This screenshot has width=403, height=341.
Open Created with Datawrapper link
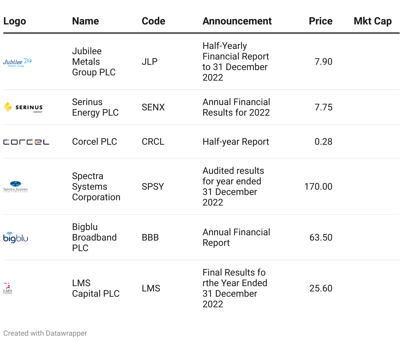click(x=45, y=333)
